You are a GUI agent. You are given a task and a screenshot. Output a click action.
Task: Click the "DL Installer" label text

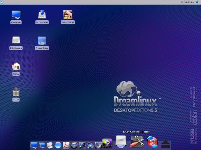click(x=42, y=22)
